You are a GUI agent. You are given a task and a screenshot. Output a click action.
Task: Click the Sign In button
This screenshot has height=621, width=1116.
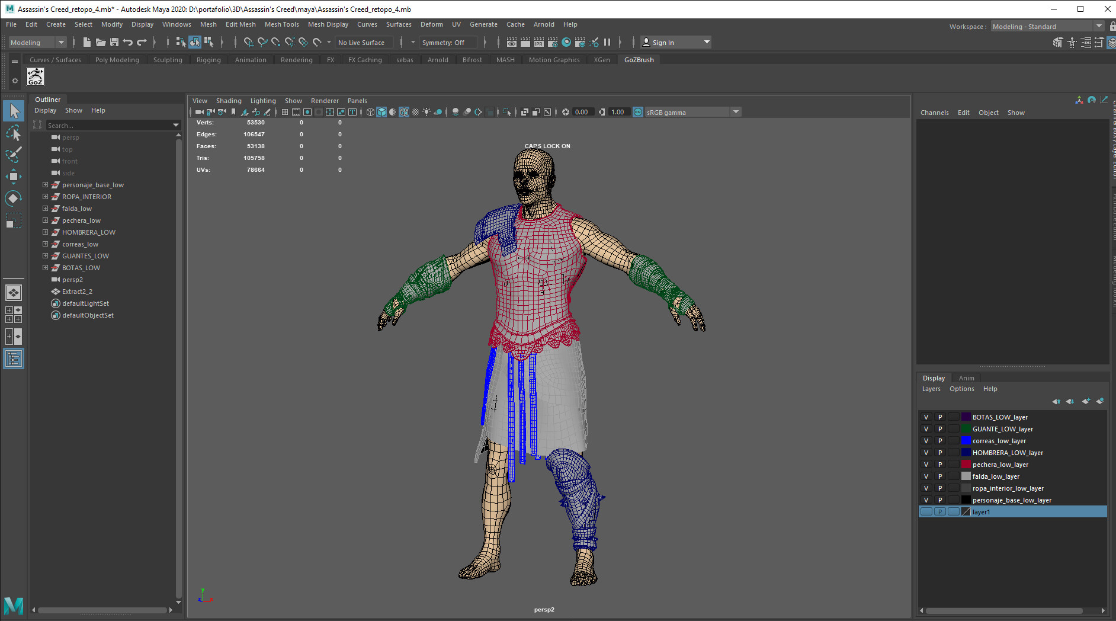tap(663, 43)
